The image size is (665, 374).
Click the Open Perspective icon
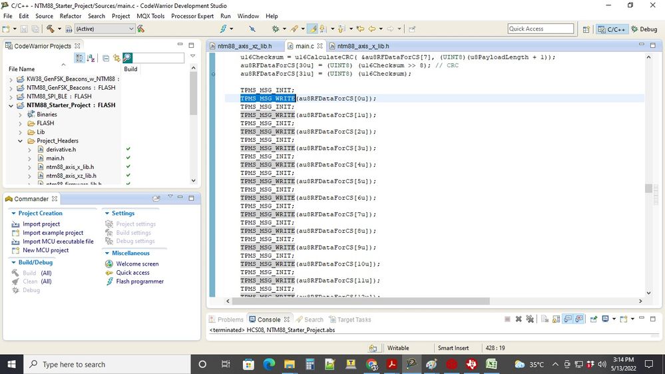(x=586, y=29)
